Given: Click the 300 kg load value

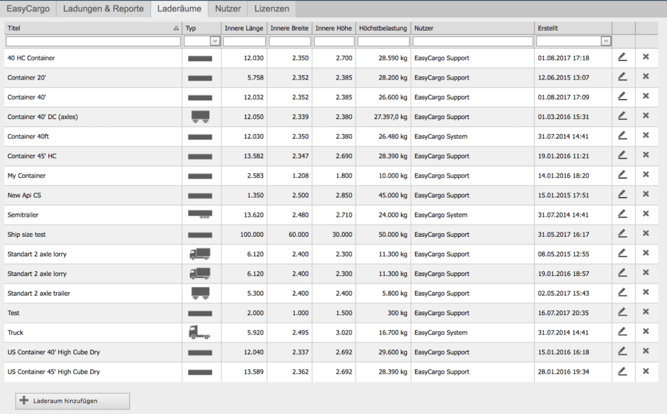Looking at the screenshot, I should pyautogui.click(x=397, y=313).
